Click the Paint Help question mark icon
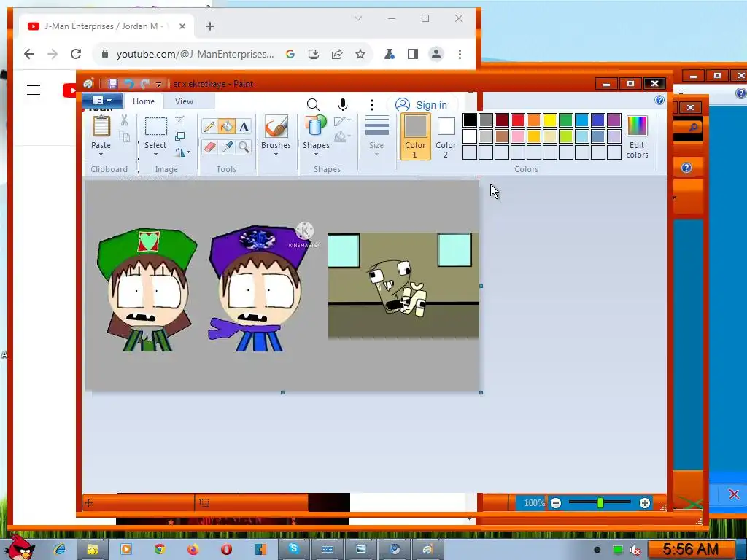This screenshot has height=560, width=747. click(x=659, y=100)
